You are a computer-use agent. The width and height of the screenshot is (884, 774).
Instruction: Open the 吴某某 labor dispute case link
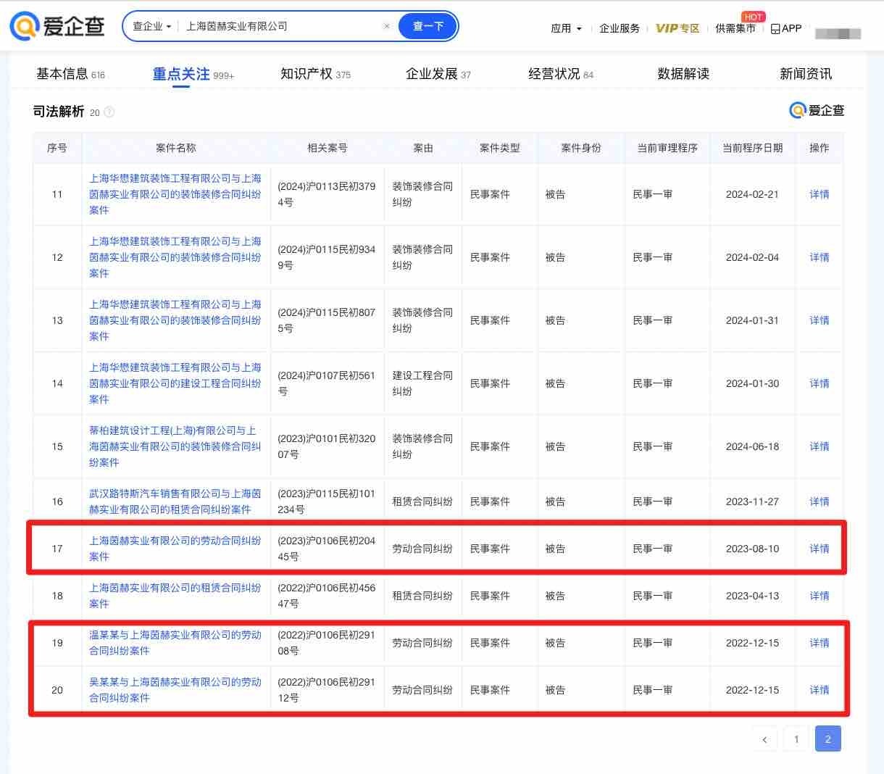tap(175, 690)
